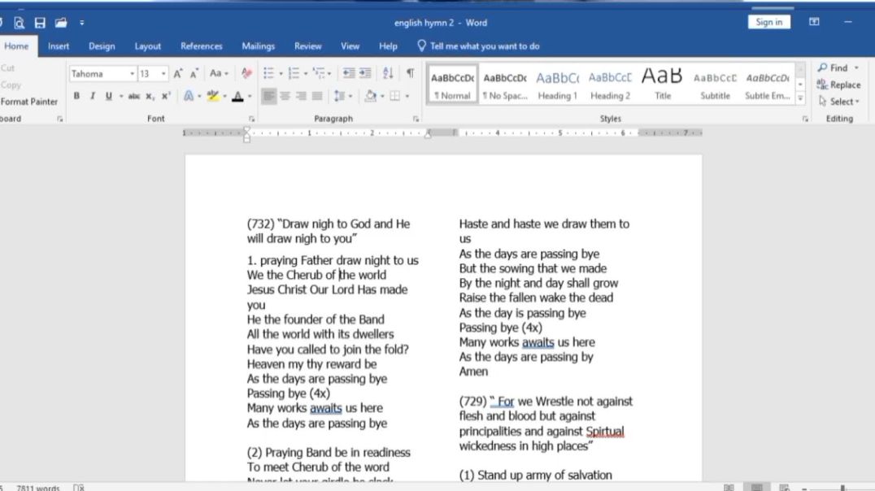Center align the text
This screenshot has width=875, height=491.
[285, 96]
